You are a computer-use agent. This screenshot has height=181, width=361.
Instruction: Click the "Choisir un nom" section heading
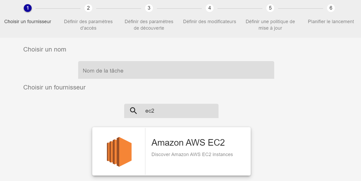45,49
